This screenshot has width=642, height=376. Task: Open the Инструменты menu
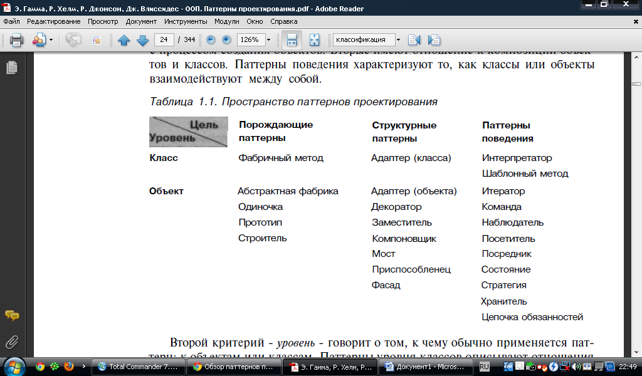tap(186, 21)
